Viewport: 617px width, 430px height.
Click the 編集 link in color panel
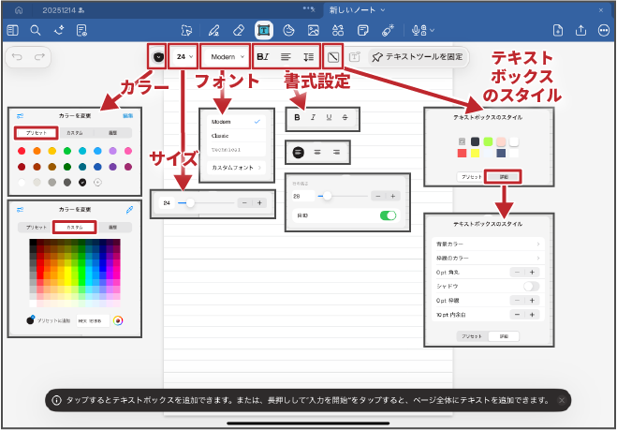pos(128,116)
